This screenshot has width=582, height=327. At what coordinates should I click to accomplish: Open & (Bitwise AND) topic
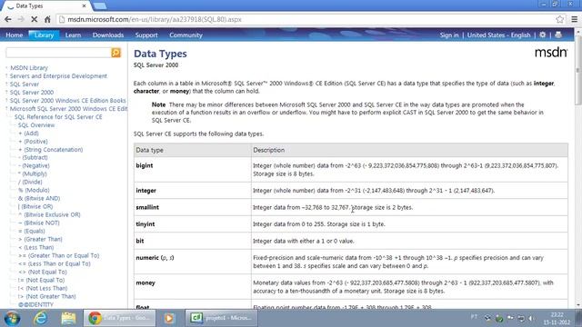tap(39, 198)
